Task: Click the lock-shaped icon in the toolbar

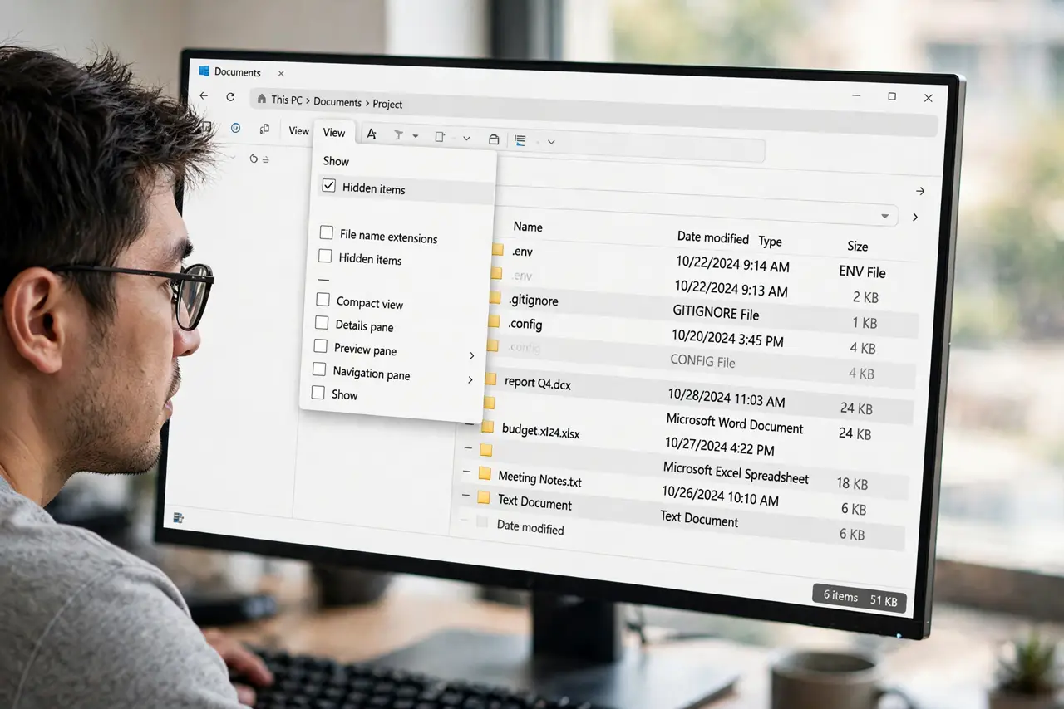Action: point(494,139)
